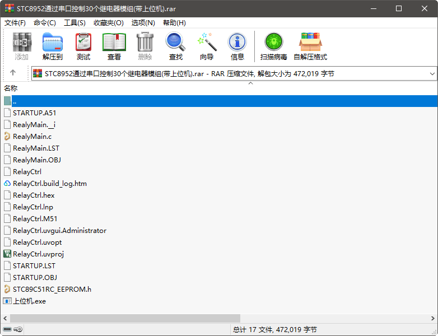438x336 pixels.
Task: Open the Options (选项) menu
Action: 143,23
